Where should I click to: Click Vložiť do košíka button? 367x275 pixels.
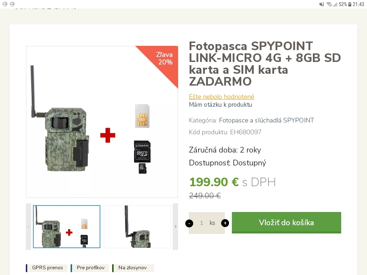[286, 223]
